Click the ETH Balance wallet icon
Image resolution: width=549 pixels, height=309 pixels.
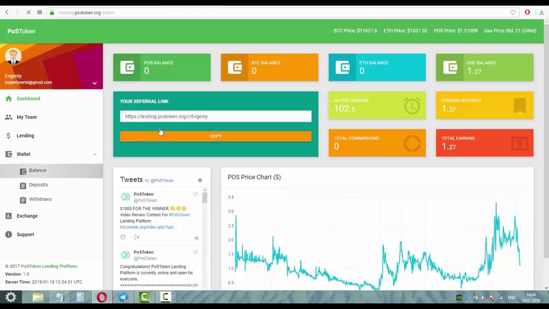click(343, 67)
